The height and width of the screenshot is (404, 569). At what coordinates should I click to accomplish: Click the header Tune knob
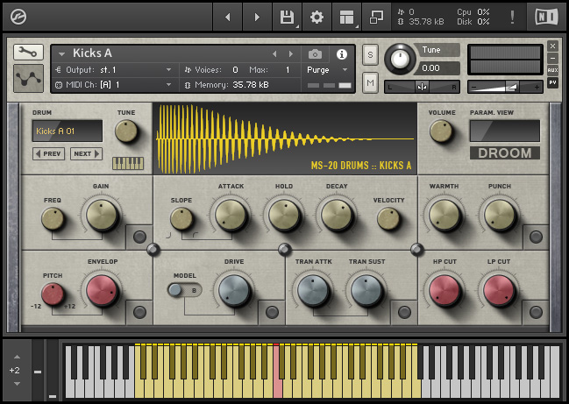(400, 59)
